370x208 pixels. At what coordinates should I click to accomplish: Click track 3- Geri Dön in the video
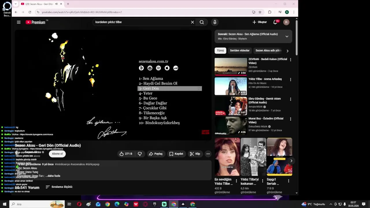click(x=169, y=88)
